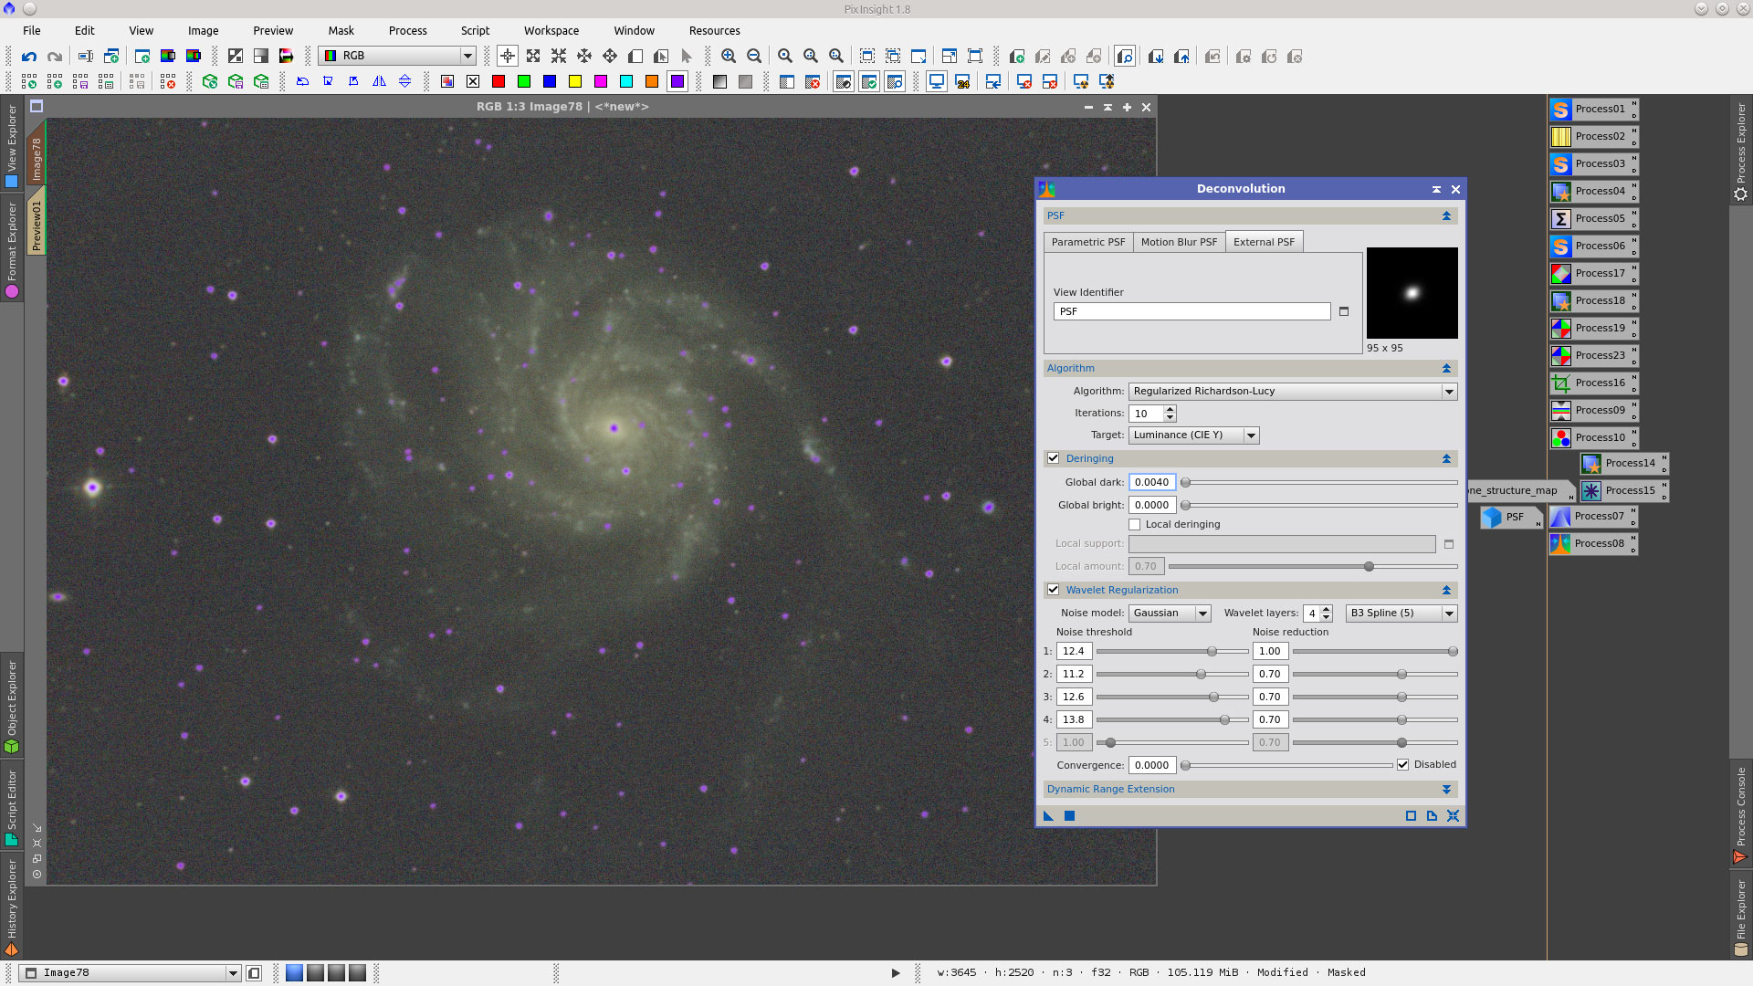1753x986 pixels.
Task: Select the Zoom In magnifier tool
Action: (x=729, y=56)
